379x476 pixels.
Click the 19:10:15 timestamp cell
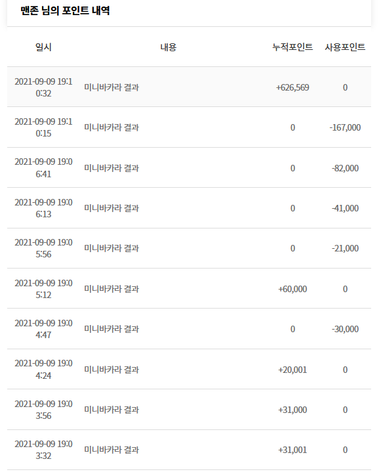coord(43,127)
